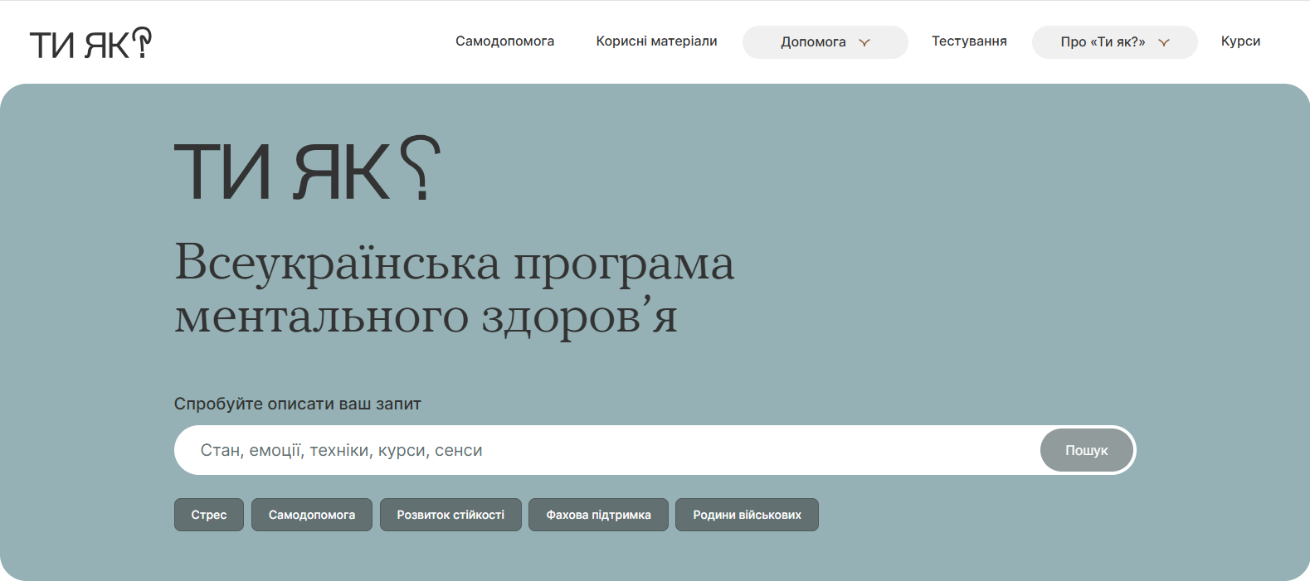Select the Фахова підтримка tag
Screen dimensions: 1310x581
click(598, 515)
